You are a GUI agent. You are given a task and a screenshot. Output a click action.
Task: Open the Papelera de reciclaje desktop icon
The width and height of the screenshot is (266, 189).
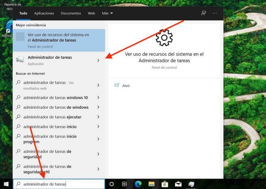pyautogui.click(x=12, y=6)
